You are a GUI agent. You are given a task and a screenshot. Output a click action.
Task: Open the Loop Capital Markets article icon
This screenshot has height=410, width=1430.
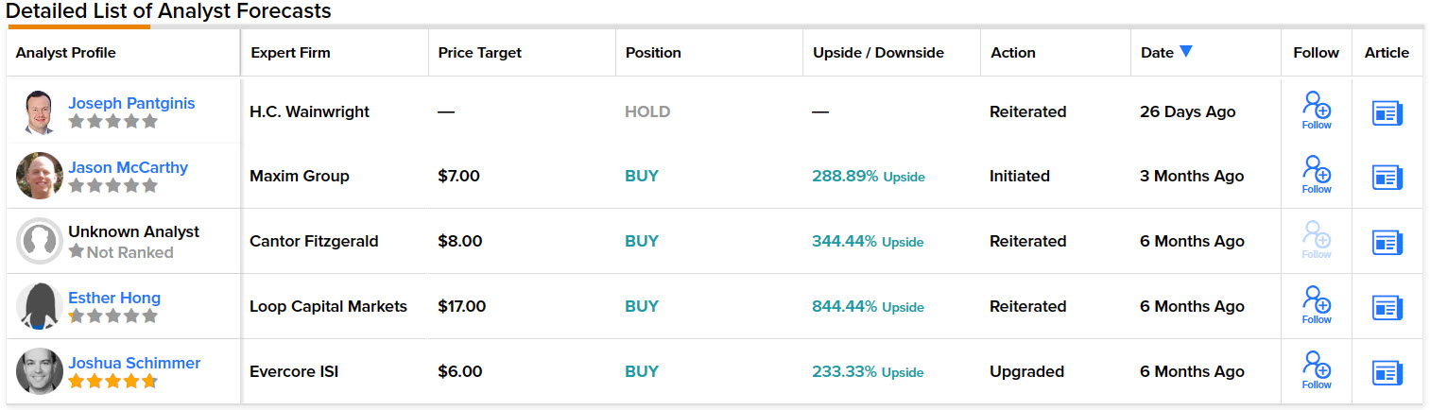[1387, 308]
